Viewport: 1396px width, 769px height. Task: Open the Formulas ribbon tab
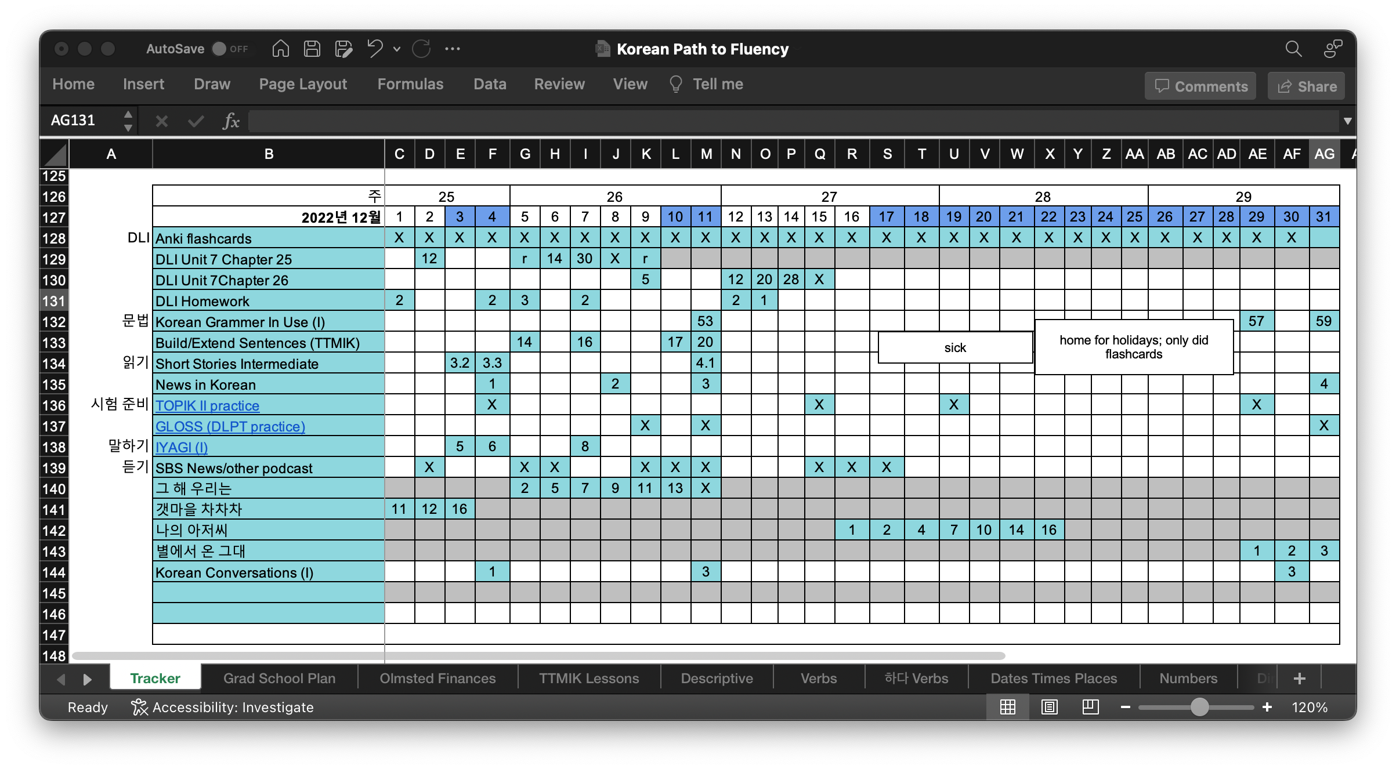410,84
